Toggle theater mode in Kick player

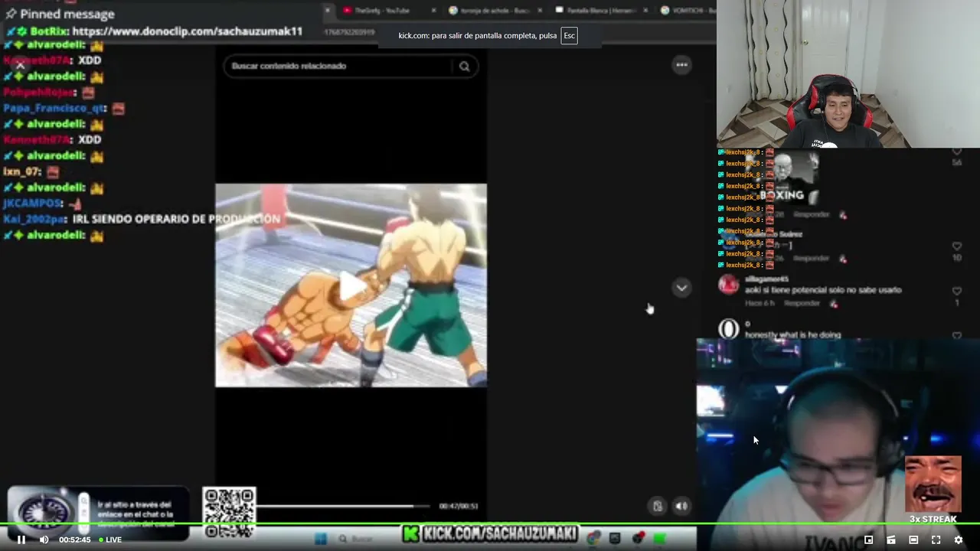913,540
